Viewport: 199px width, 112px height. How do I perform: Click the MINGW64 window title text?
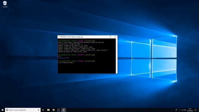click(x=72, y=37)
